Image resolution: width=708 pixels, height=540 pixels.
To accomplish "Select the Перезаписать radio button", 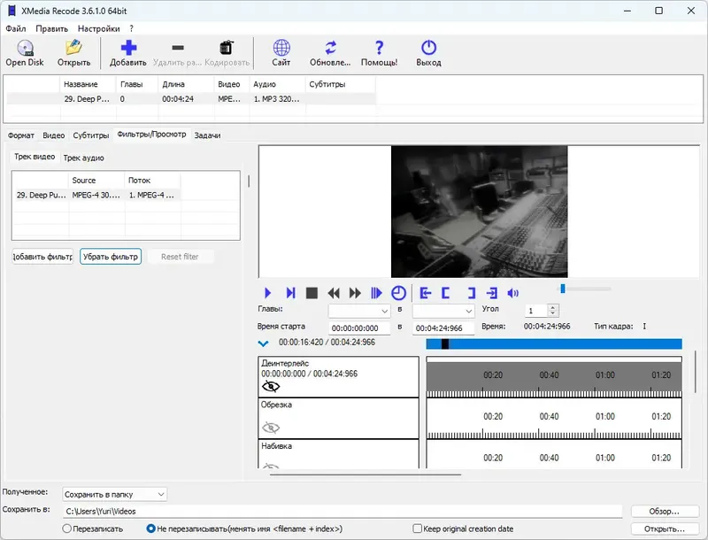I will tap(67, 528).
